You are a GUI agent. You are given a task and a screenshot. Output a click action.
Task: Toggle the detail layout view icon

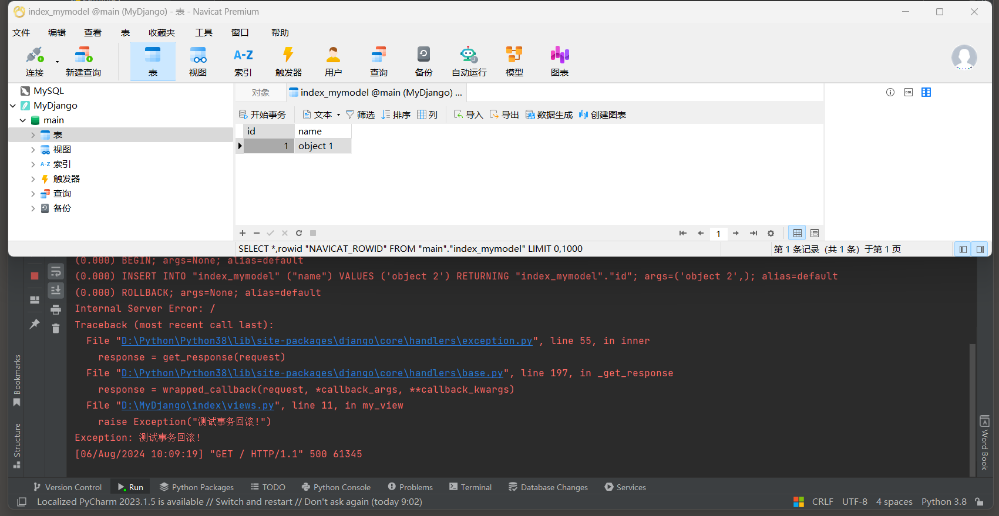click(926, 92)
